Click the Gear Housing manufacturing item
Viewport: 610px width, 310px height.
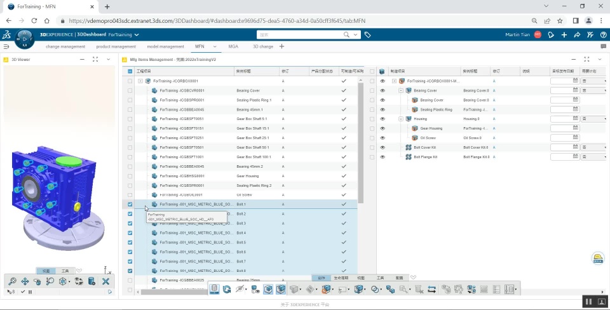pyautogui.click(x=431, y=128)
